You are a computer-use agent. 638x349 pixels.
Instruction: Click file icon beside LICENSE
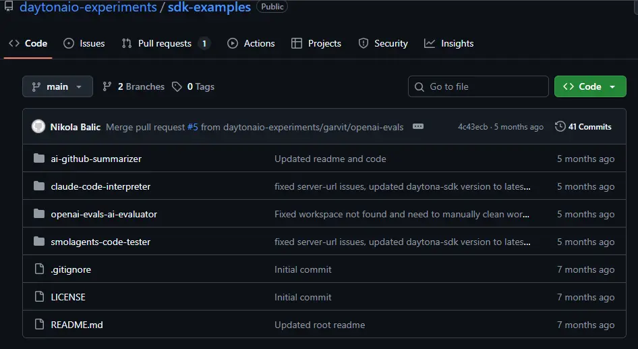point(39,296)
